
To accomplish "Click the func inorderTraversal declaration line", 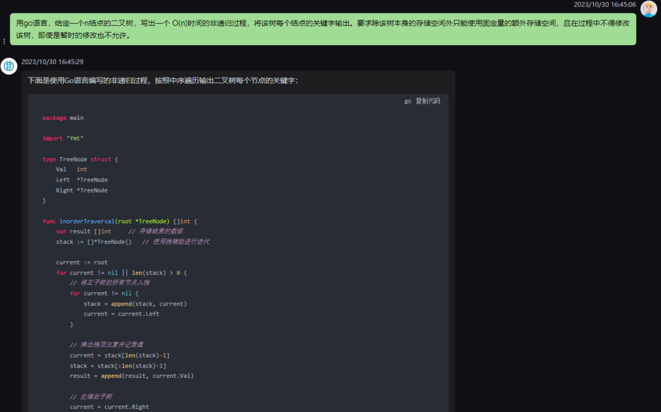I will [120, 221].
